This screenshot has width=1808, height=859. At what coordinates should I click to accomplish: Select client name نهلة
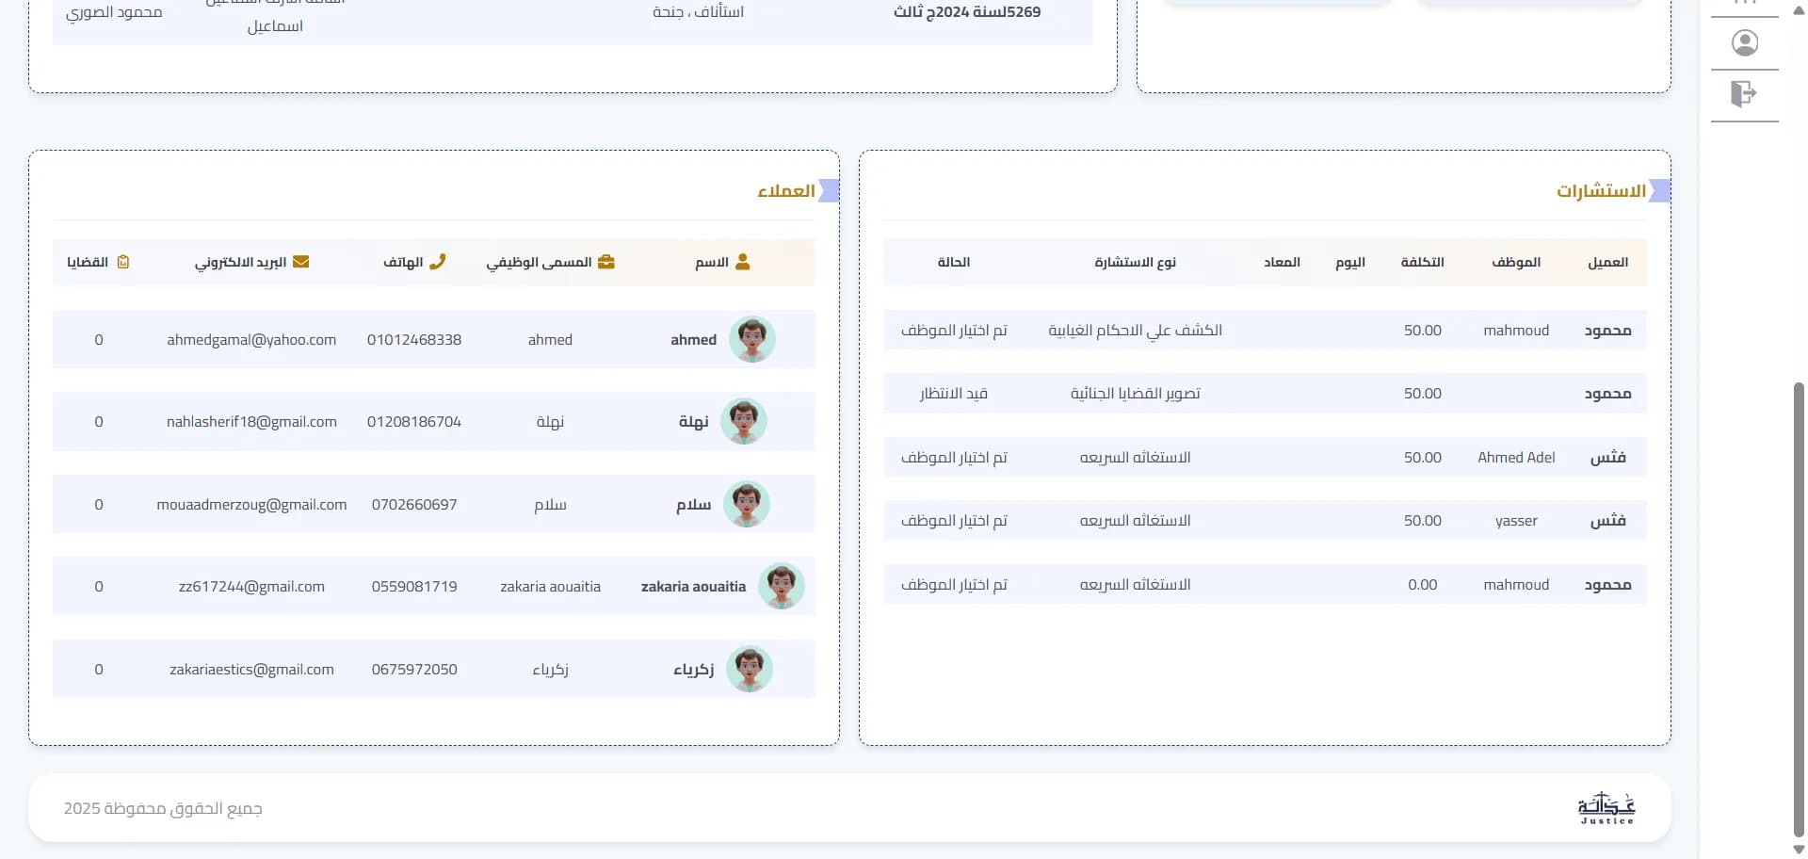[693, 422]
